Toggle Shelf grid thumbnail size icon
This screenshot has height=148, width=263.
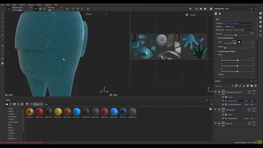point(210,109)
